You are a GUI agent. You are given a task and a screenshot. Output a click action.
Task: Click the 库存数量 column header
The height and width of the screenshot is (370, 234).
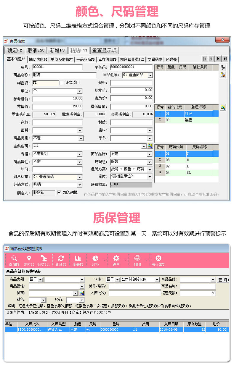194,324
